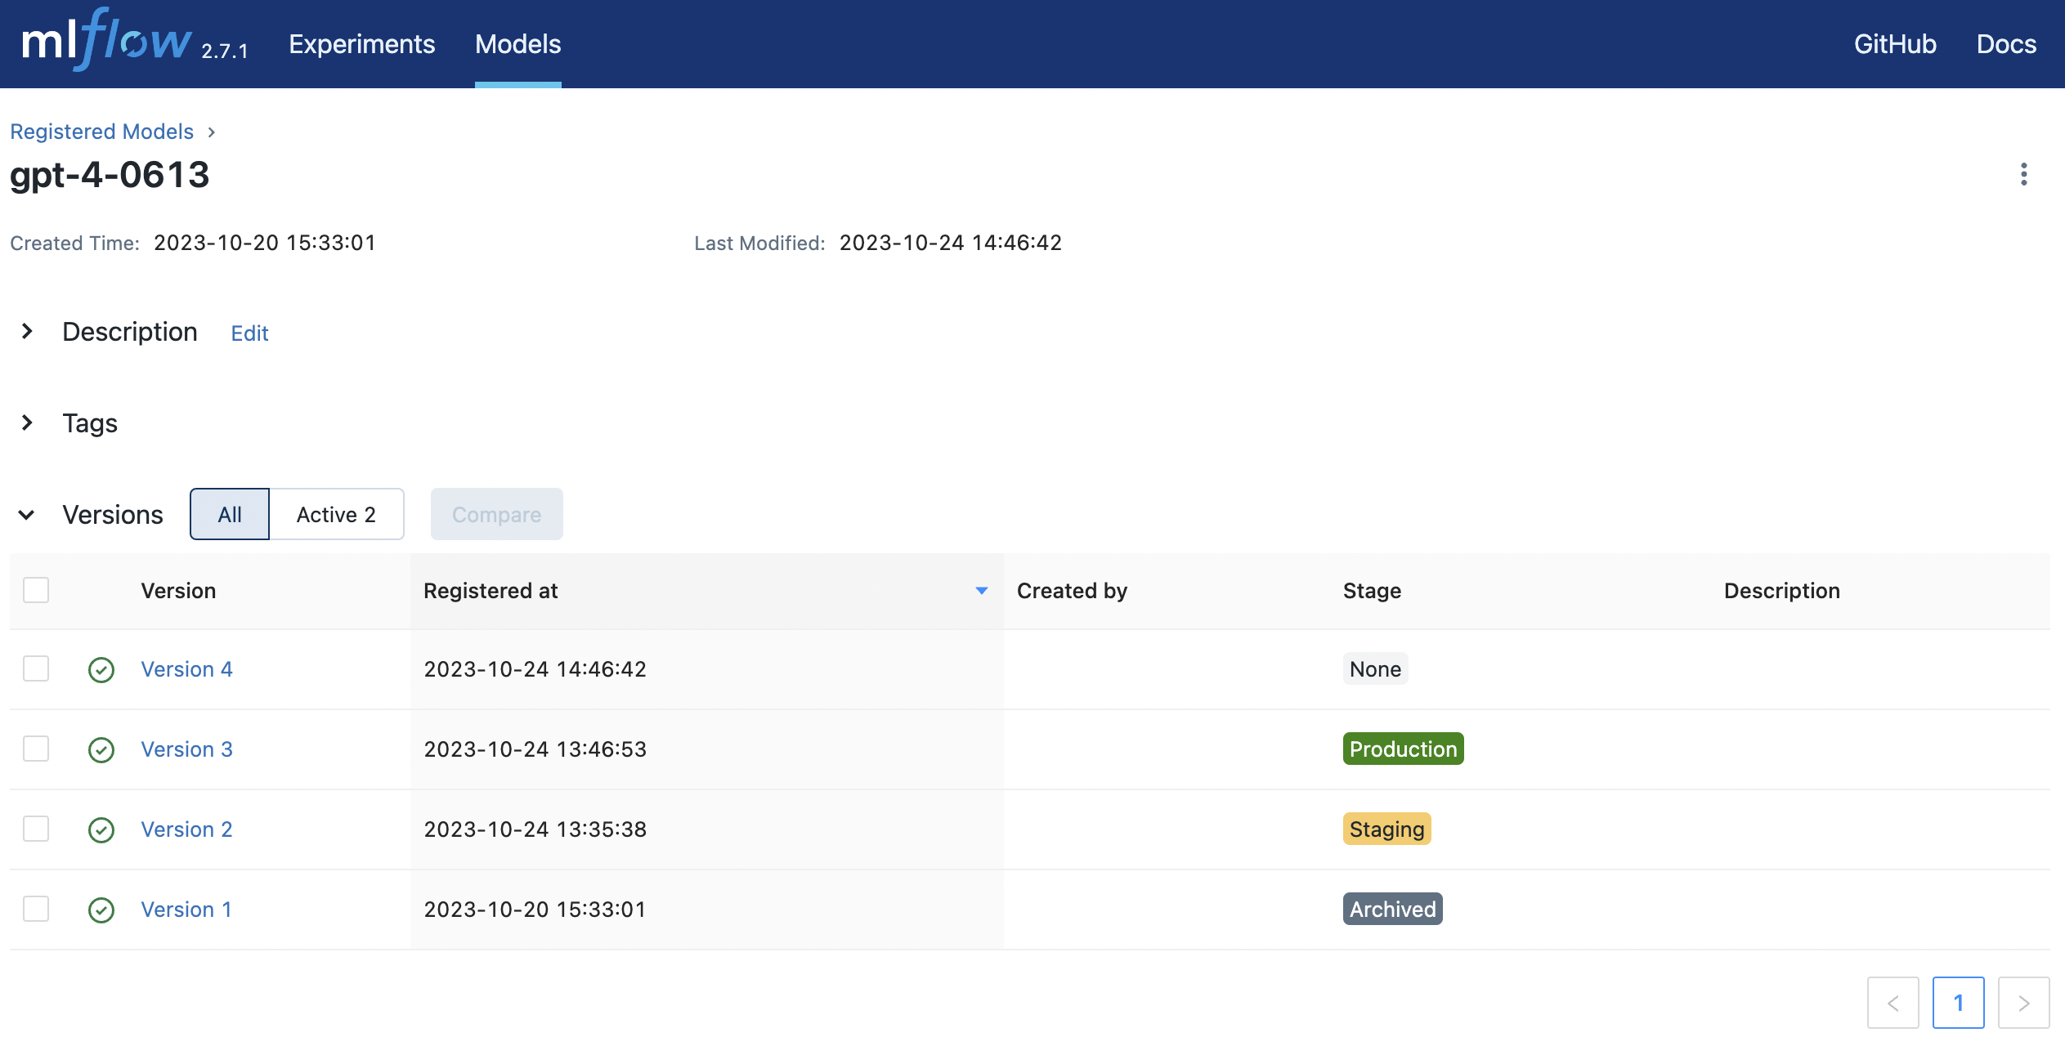This screenshot has height=1046, width=2065.
Task: Check the box for Version 2
Action: point(36,829)
